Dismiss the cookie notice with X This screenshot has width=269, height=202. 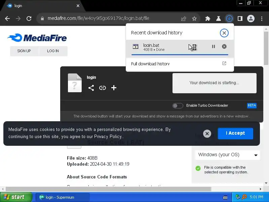coord(207,134)
